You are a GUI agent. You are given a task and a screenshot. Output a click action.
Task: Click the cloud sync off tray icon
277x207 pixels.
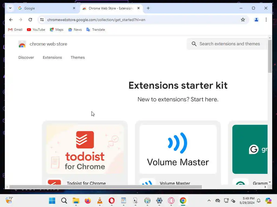(218, 201)
